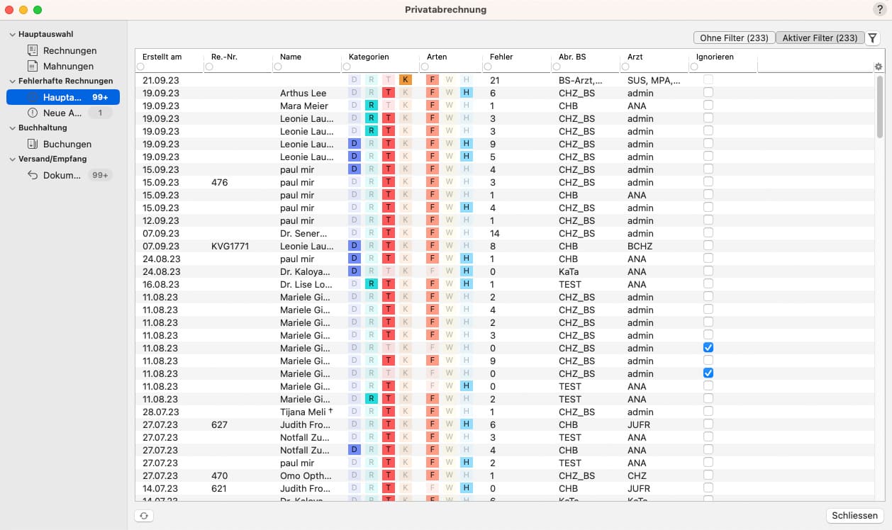Collapse the Fehlerhafte Rechnungen section

[x=12, y=81]
